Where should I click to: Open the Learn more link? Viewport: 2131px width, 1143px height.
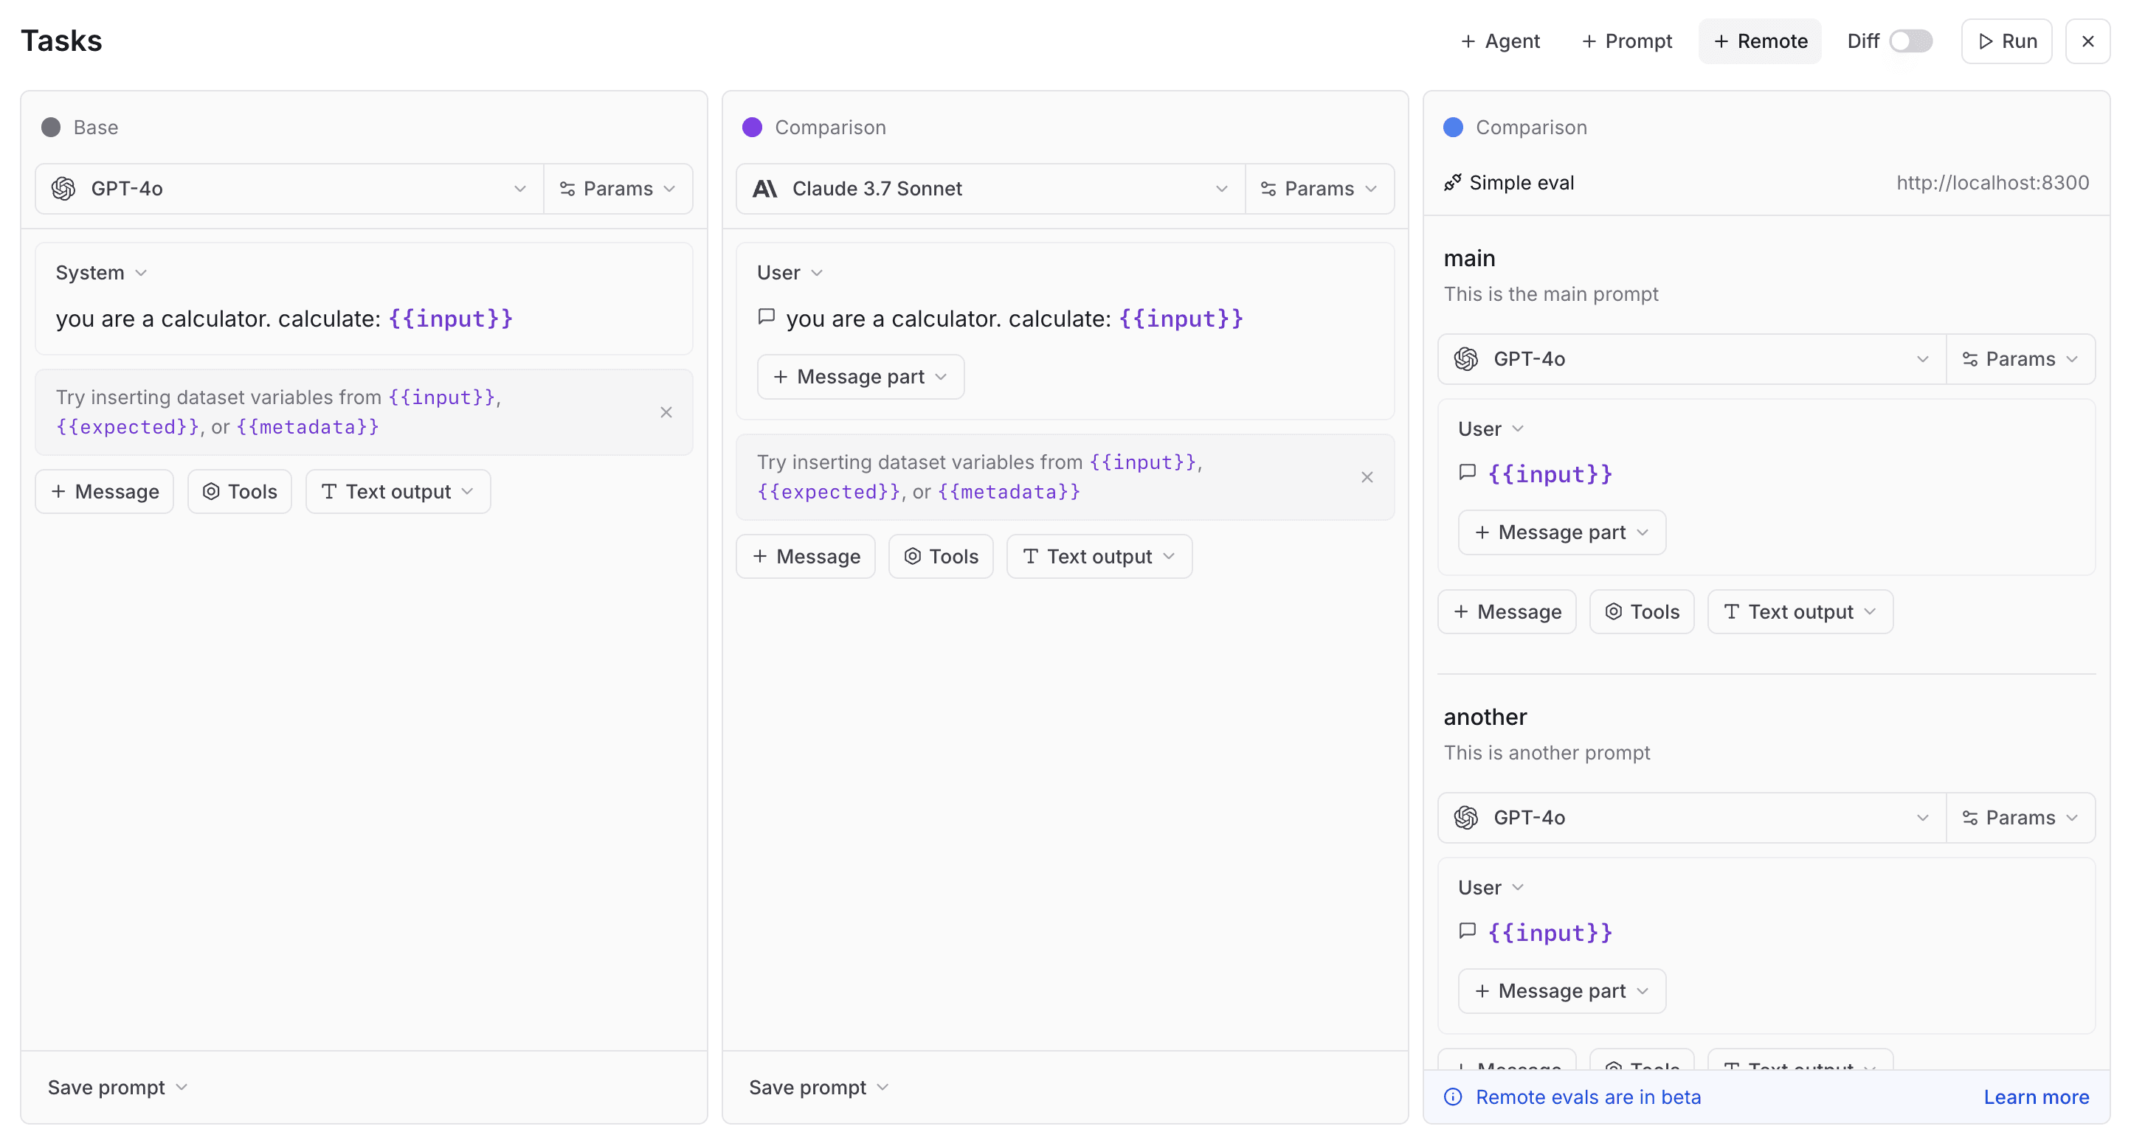point(2036,1097)
